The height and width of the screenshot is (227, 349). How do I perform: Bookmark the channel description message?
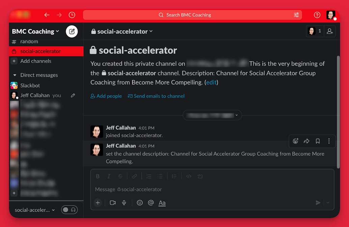click(318, 141)
